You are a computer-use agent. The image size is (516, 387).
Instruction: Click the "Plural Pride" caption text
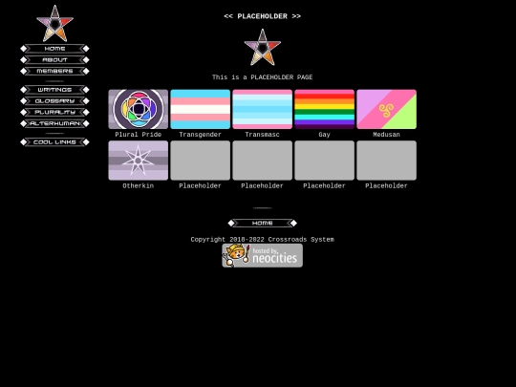[139, 135]
